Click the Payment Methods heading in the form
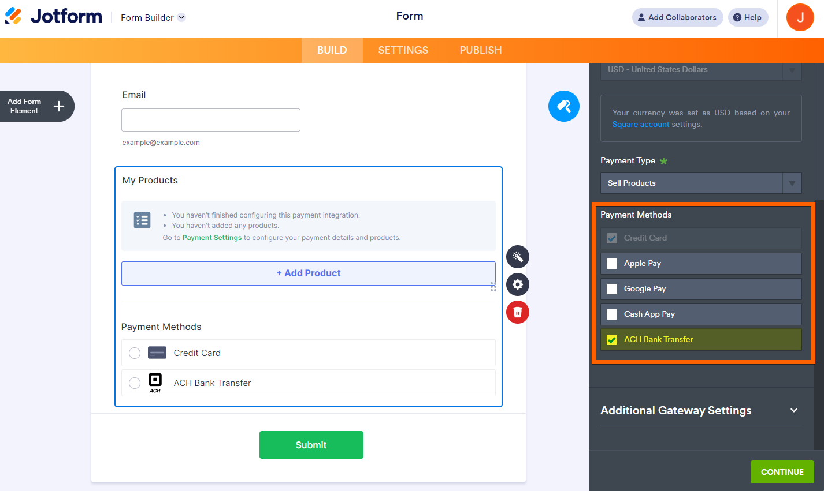Screen dimensions: 824x491 [161, 327]
